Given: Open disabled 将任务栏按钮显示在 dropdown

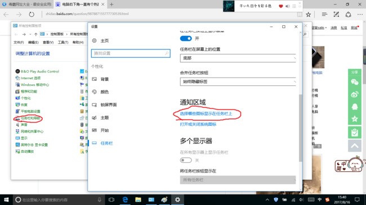Looking at the screenshot, I should (x=238, y=180).
